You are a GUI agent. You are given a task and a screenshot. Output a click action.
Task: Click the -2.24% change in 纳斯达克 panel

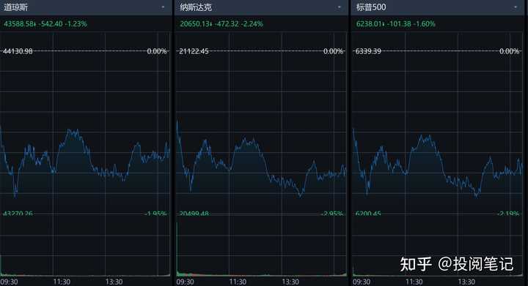252,24
